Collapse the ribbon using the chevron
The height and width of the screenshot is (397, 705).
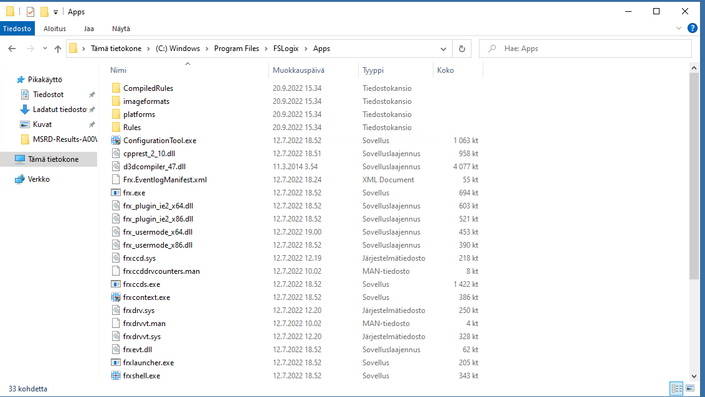point(679,28)
